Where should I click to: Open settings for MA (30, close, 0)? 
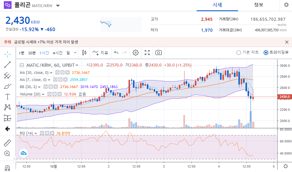[62, 72]
